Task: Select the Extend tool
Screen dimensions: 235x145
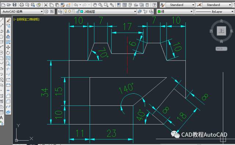Action: (x=8, y=74)
